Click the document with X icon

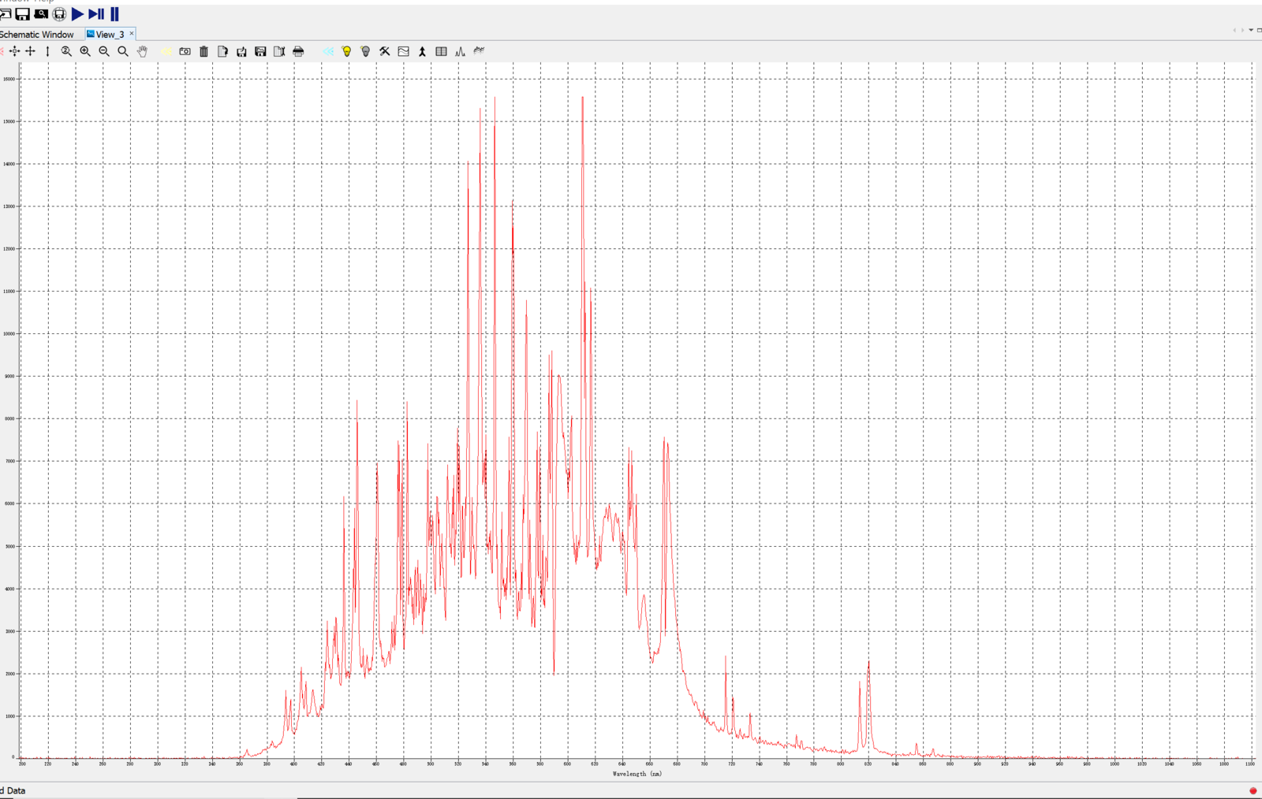point(279,51)
